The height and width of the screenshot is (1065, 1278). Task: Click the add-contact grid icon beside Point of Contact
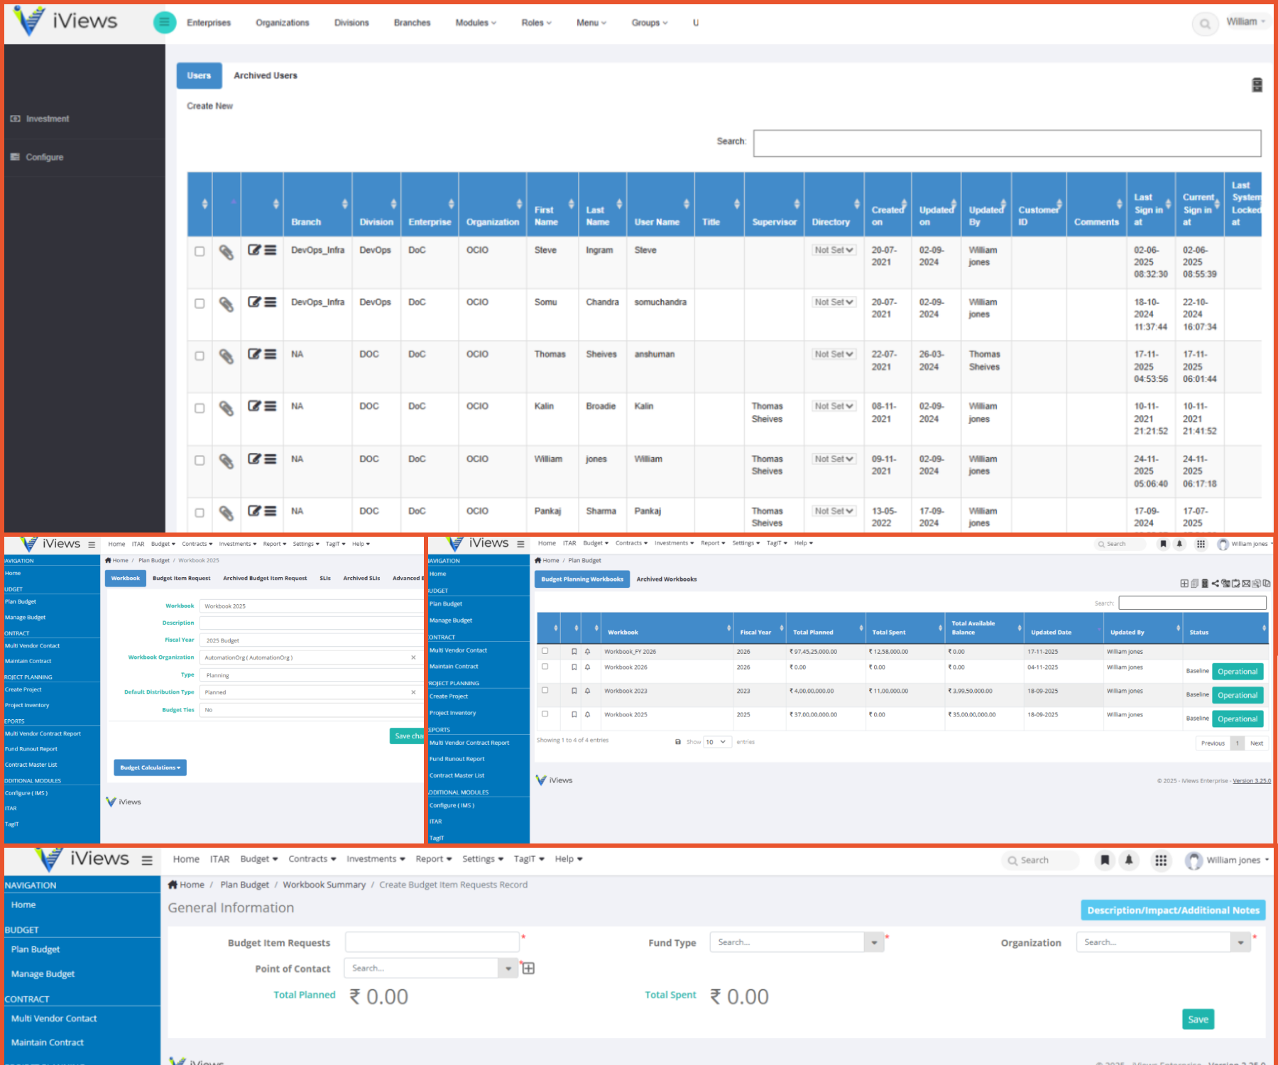[528, 968]
